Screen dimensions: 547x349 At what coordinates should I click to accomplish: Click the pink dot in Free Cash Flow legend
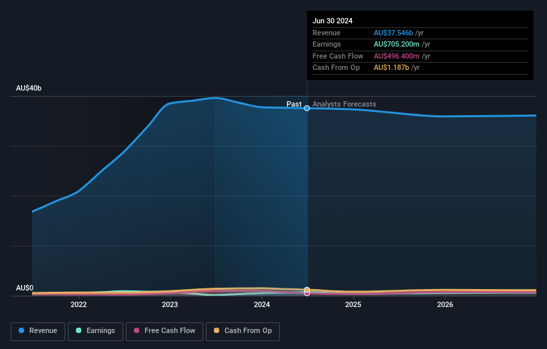[x=137, y=330]
